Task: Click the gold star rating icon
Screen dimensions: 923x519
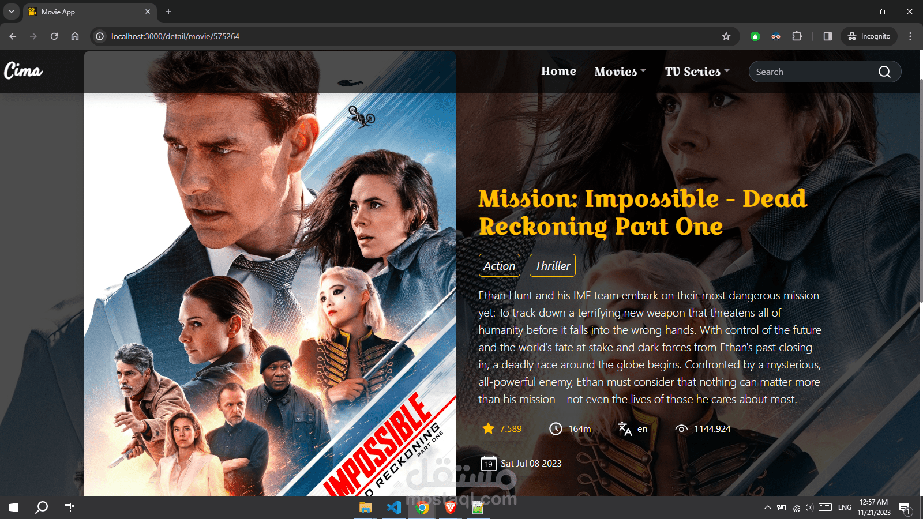Action: [x=488, y=428]
